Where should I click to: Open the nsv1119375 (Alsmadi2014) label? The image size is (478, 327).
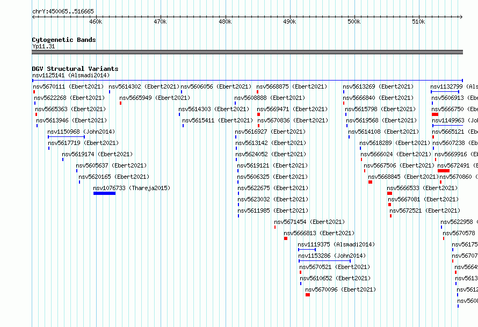click(x=336, y=244)
